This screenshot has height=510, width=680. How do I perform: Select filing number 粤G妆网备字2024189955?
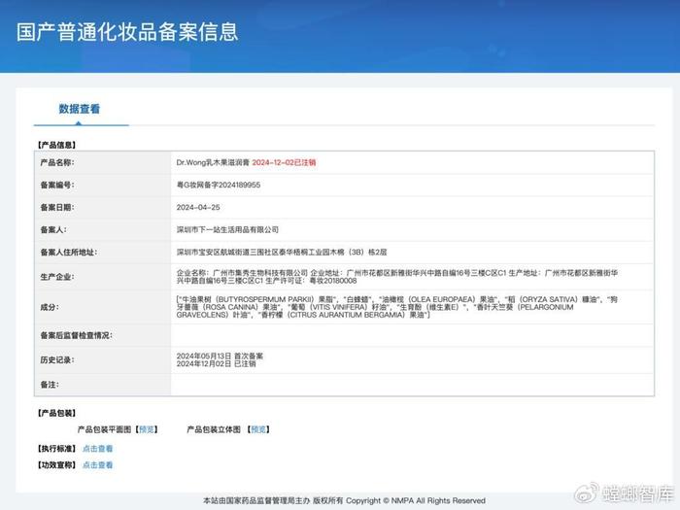click(x=219, y=185)
